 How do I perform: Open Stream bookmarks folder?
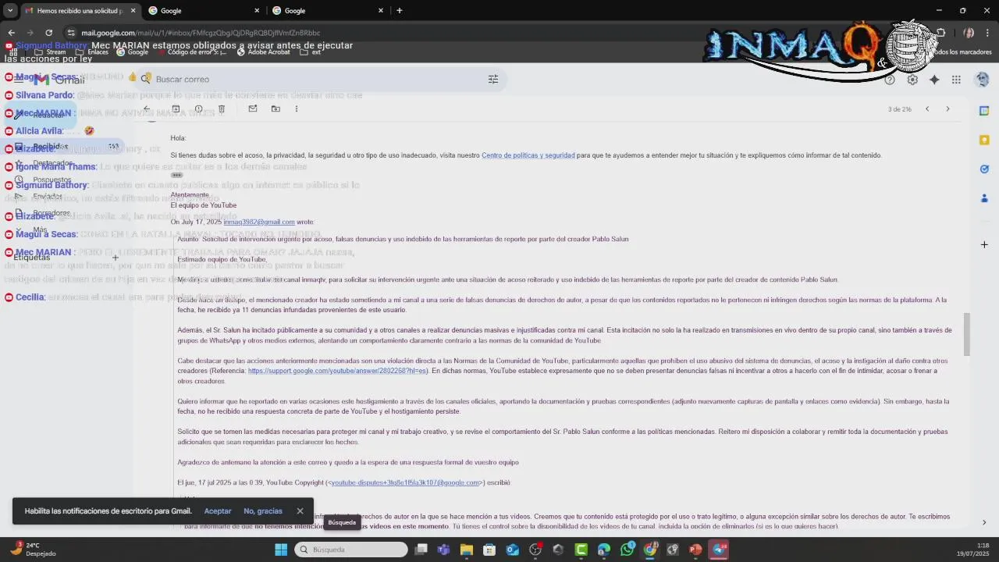(x=49, y=52)
